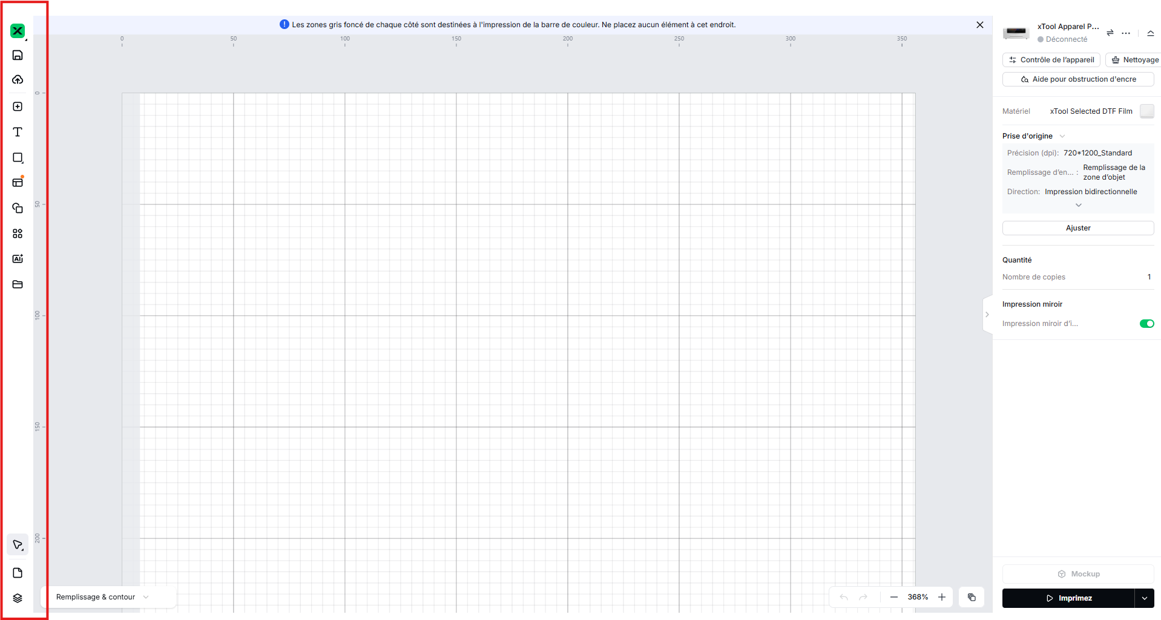Screen dimensions: 1161x620
Task: Click the Ajuster button
Action: pyautogui.click(x=1077, y=228)
